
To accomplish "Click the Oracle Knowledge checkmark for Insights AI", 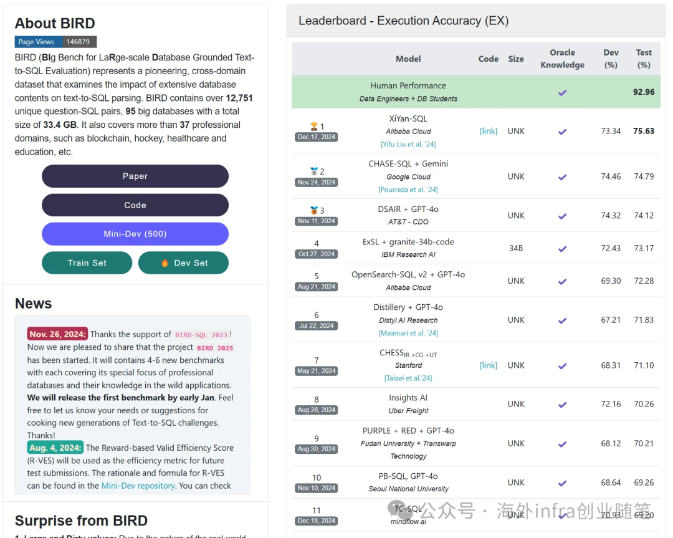I will (562, 405).
